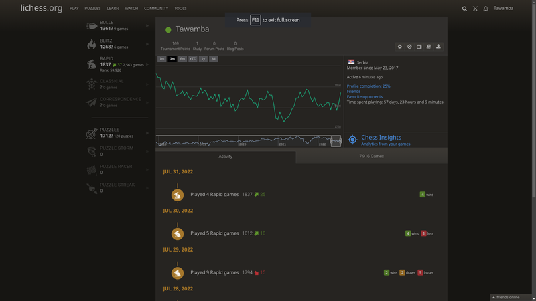Open 'Played 4 Rapid games' entry
Screen dimensions: 536x301
coord(214,195)
